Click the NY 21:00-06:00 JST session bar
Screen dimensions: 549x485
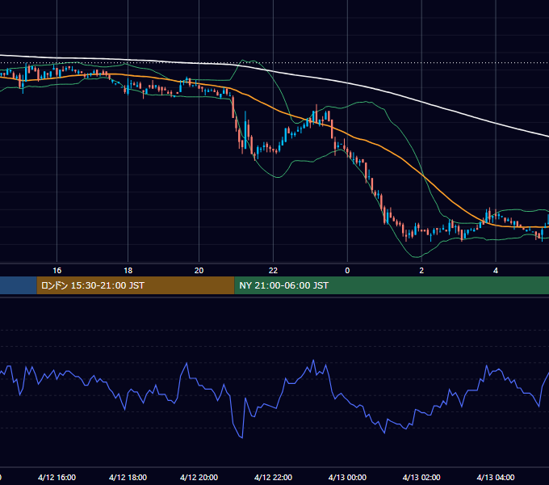pyautogui.click(x=392, y=285)
